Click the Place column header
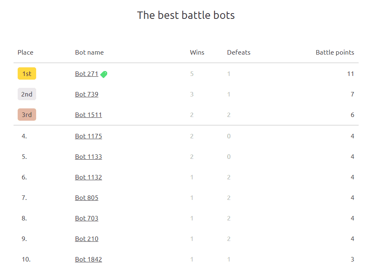This screenshot has width=380, height=273. tap(25, 53)
